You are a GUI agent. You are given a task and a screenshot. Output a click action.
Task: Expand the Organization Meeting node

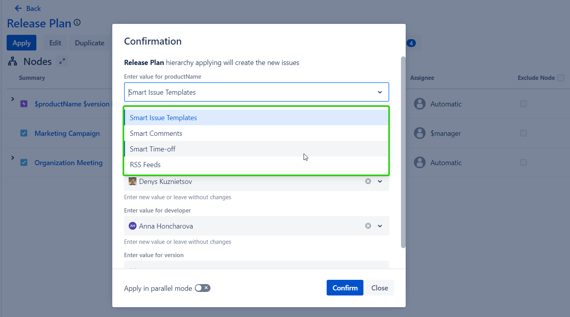tap(13, 158)
